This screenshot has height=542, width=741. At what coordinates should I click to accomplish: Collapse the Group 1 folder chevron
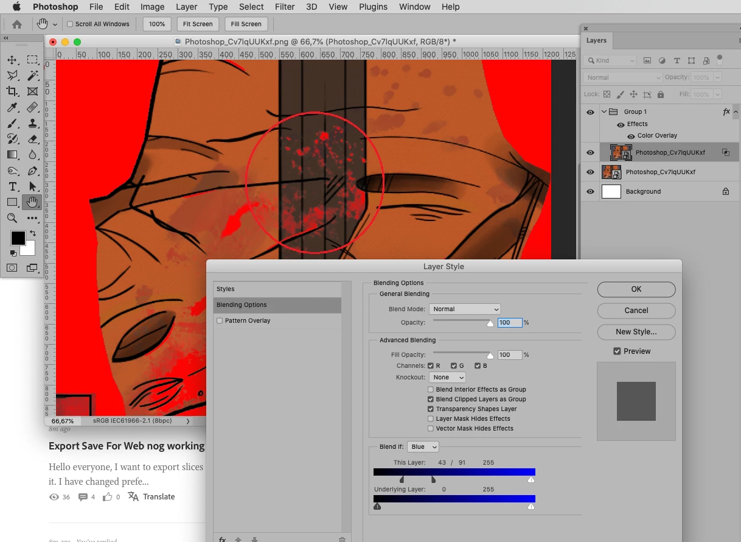604,112
